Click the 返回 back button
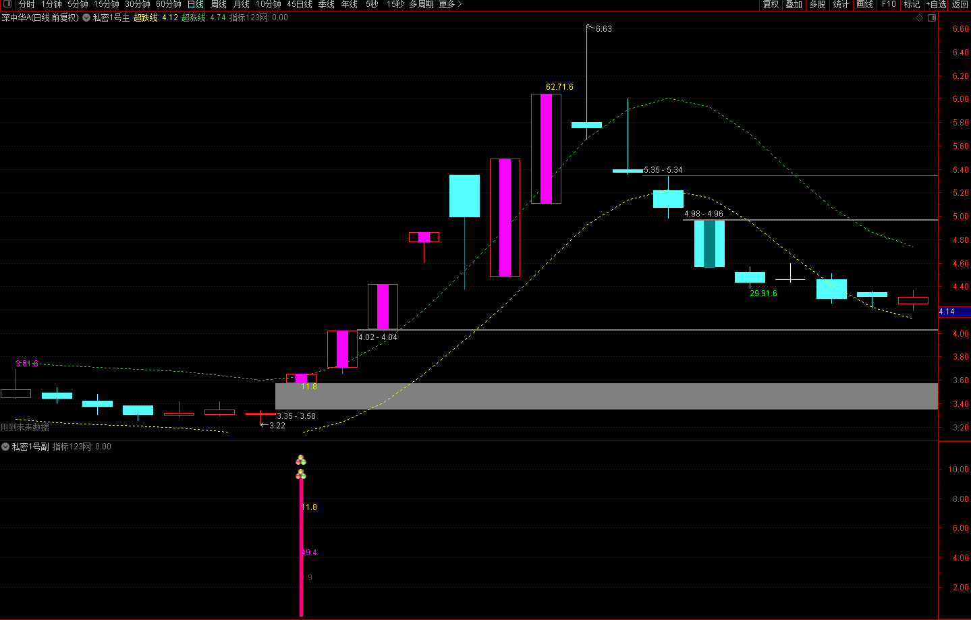Screen dimensions: 971x620 pos(960,4)
